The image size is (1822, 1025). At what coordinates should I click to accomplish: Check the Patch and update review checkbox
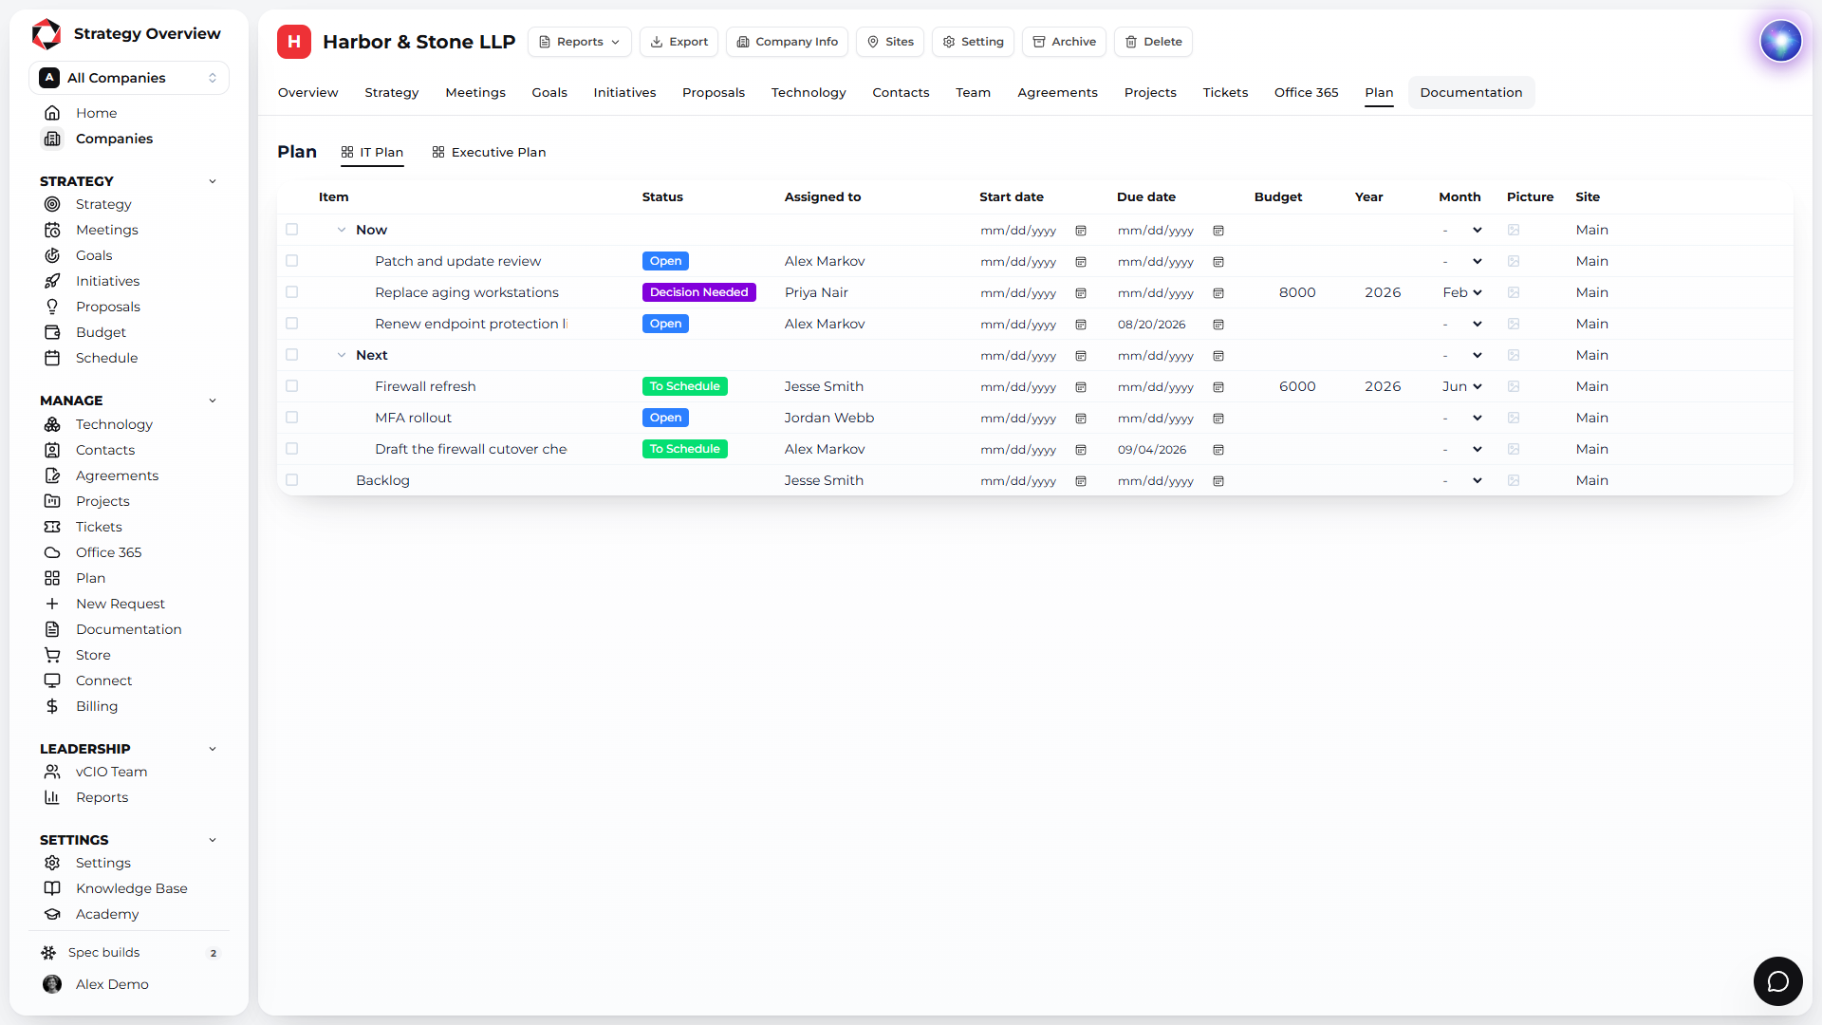[x=291, y=261]
